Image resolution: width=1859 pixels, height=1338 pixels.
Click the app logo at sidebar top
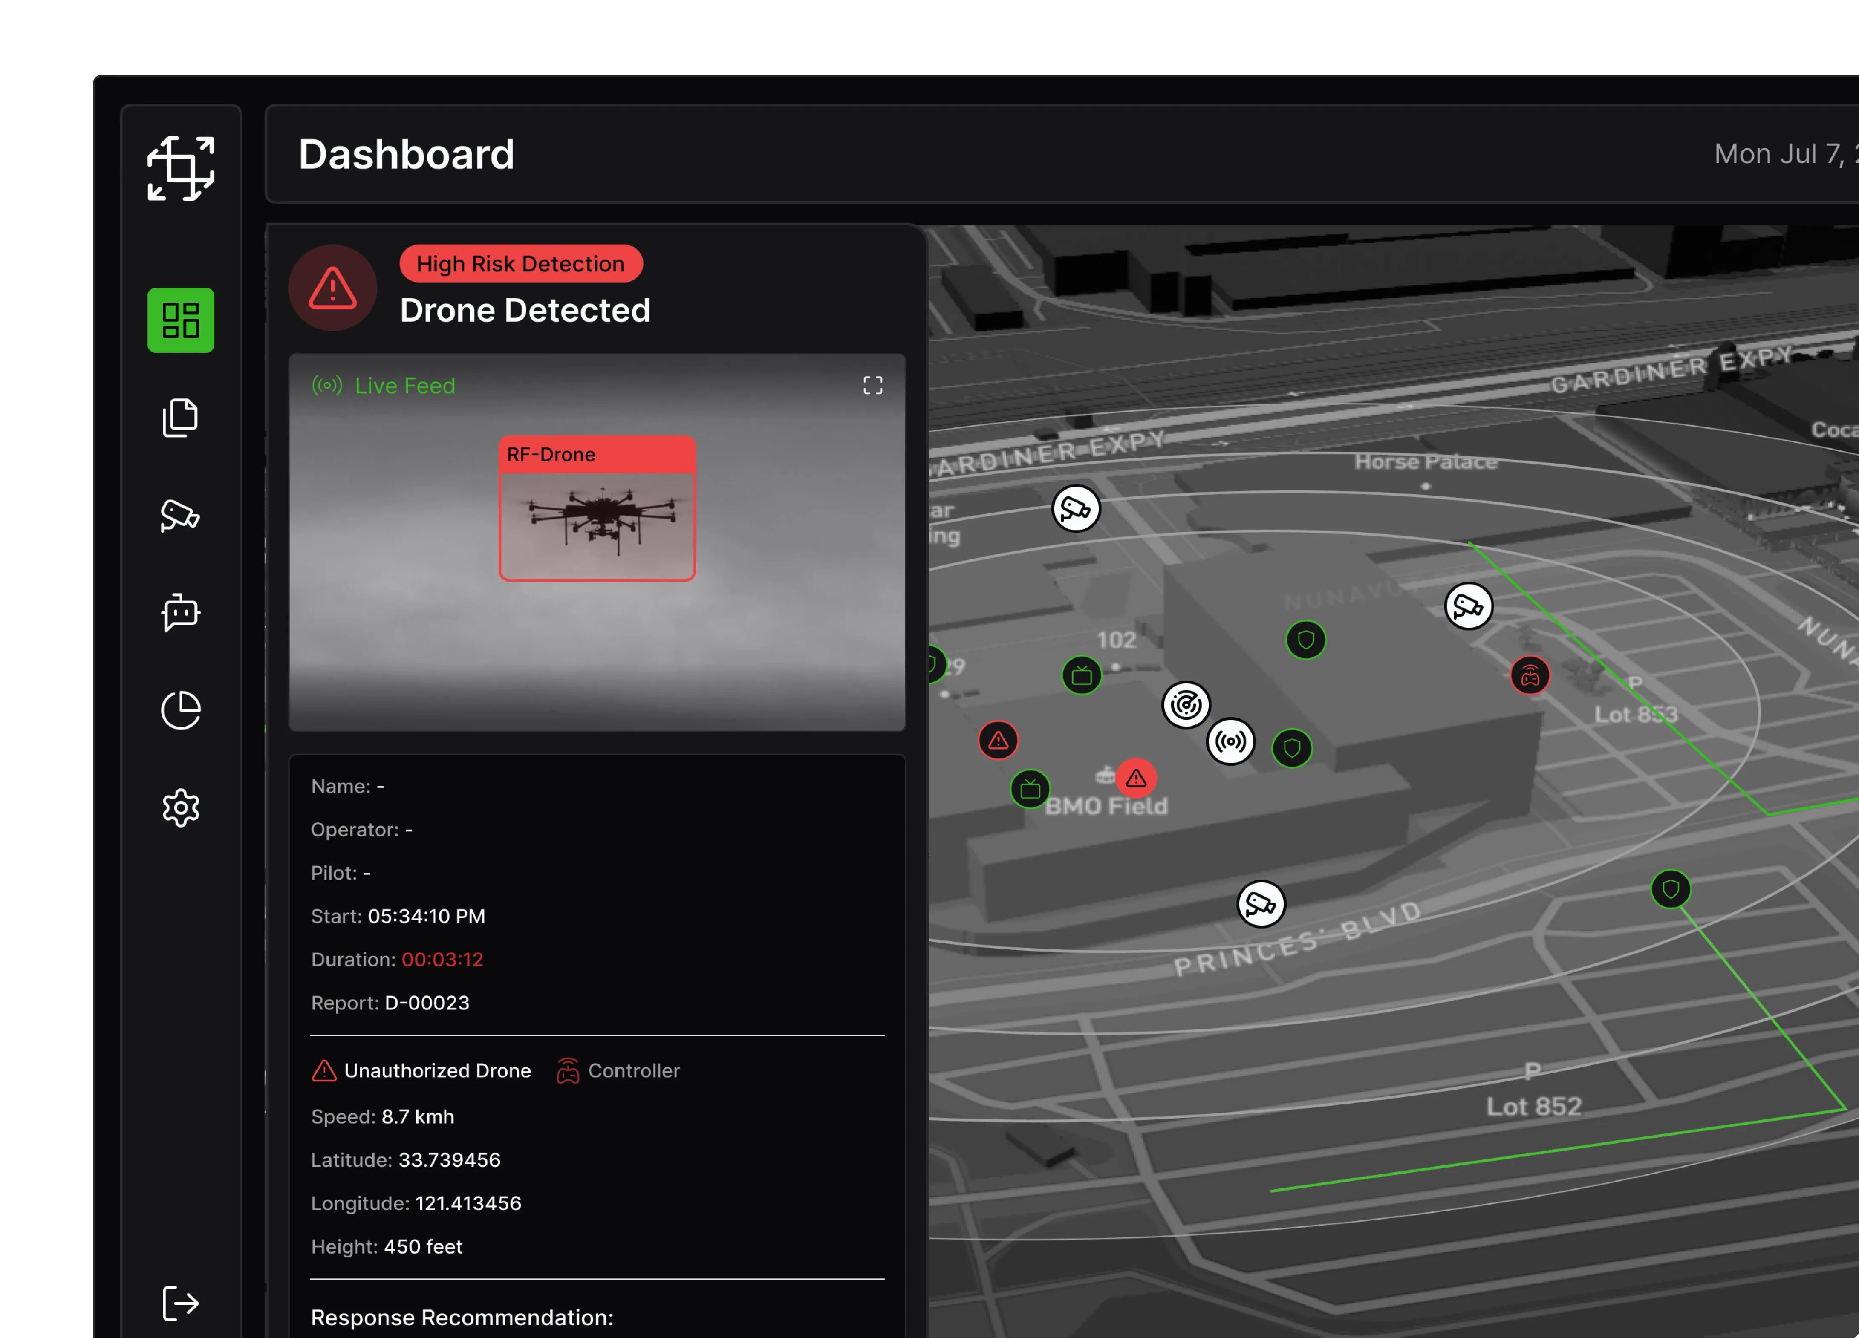click(x=180, y=168)
